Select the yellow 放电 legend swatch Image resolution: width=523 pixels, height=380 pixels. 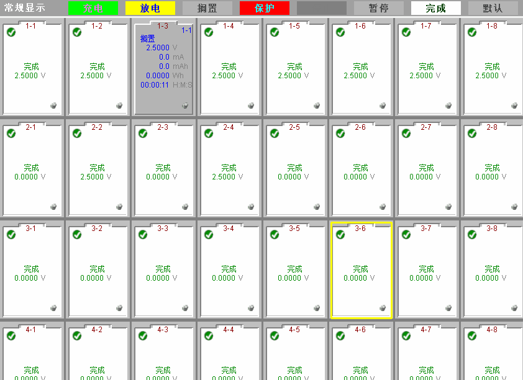(150, 8)
